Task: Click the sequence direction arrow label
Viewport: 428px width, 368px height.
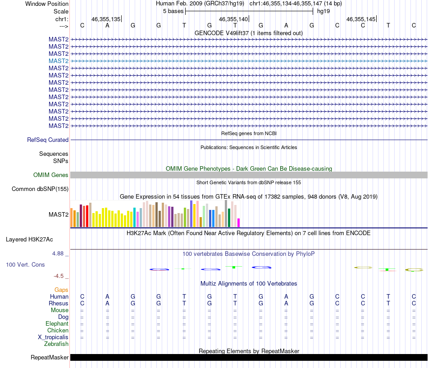Action: pos(64,26)
